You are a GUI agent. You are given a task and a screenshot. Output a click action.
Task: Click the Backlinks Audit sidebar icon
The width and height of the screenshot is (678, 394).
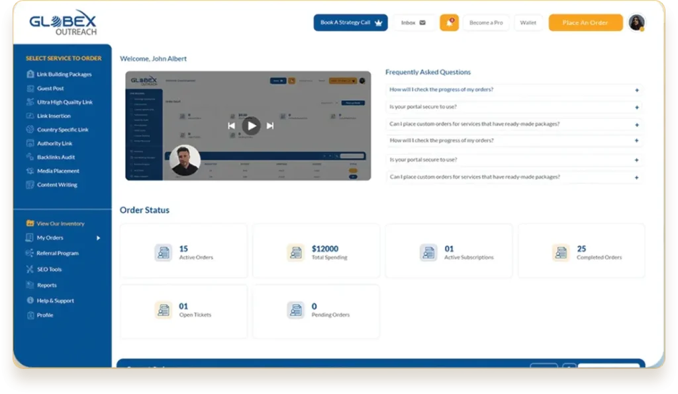click(30, 157)
